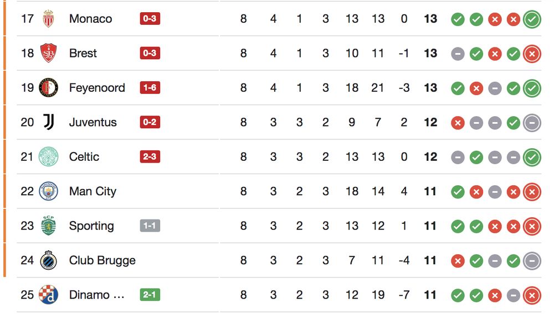The height and width of the screenshot is (314, 554).
Task: Click Feyenoord's 1-6 score badge
Action: pos(150,88)
